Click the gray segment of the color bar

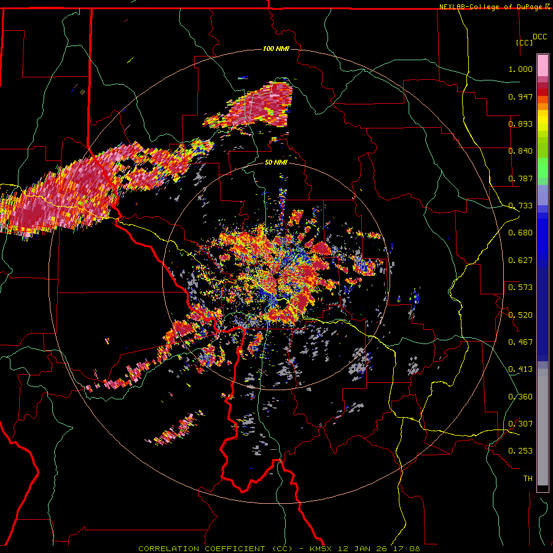[x=543, y=427]
